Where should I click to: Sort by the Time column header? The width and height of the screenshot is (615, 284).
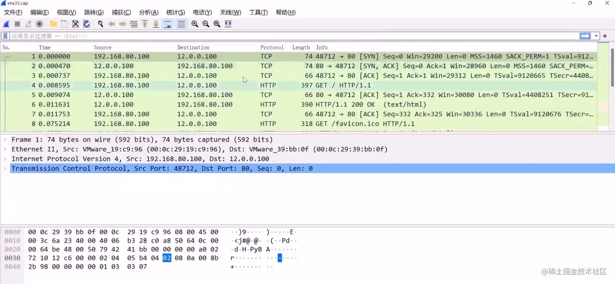tap(45, 48)
